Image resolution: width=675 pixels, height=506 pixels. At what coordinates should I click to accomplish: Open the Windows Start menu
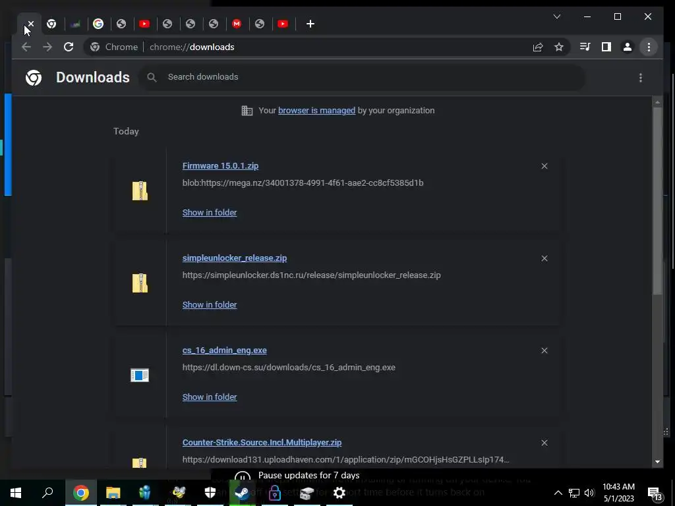16,493
